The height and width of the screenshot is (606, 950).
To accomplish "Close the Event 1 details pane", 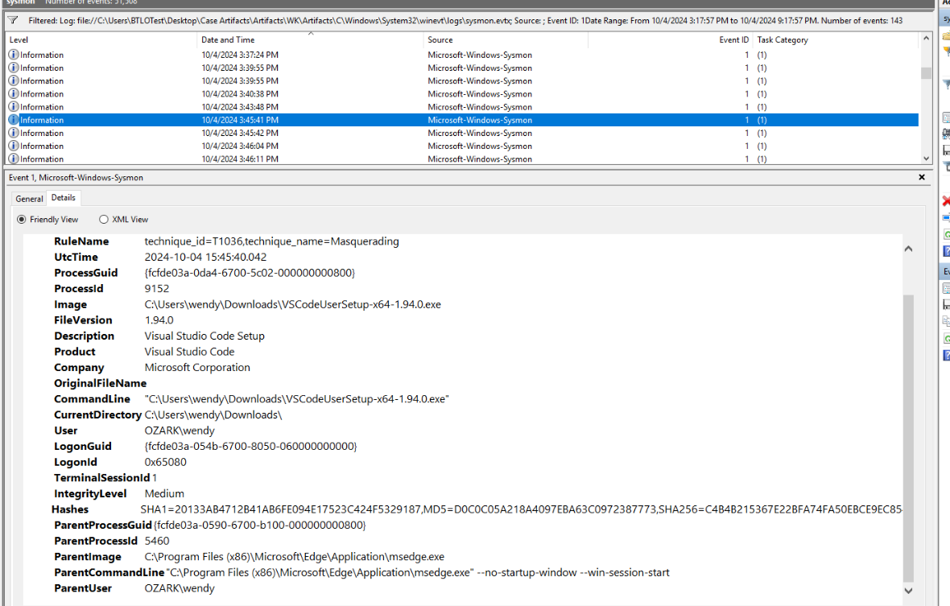I will tap(922, 177).
